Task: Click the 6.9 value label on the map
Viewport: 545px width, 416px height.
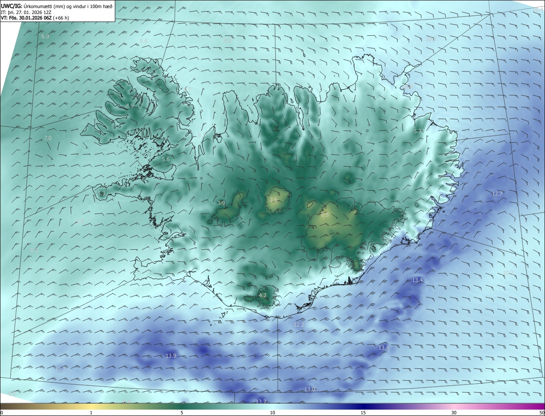Action: (45, 37)
